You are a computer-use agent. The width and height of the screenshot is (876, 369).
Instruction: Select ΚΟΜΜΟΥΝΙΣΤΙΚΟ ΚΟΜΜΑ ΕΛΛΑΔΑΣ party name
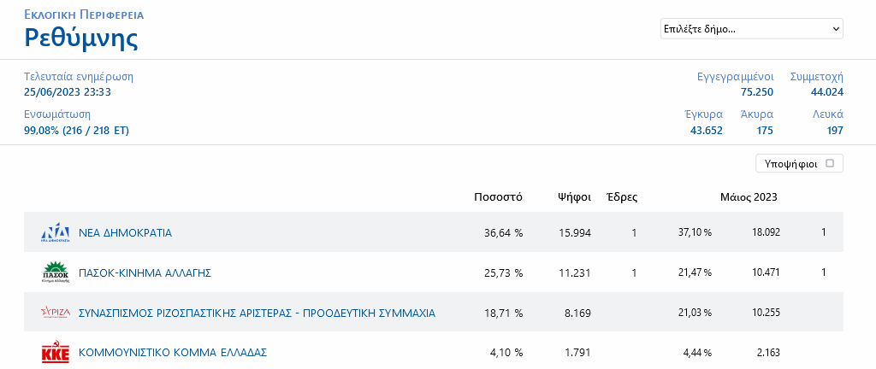tap(173, 352)
